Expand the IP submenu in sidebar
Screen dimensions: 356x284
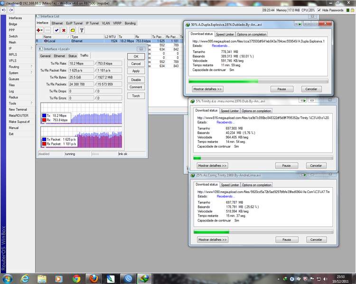(x=10, y=48)
